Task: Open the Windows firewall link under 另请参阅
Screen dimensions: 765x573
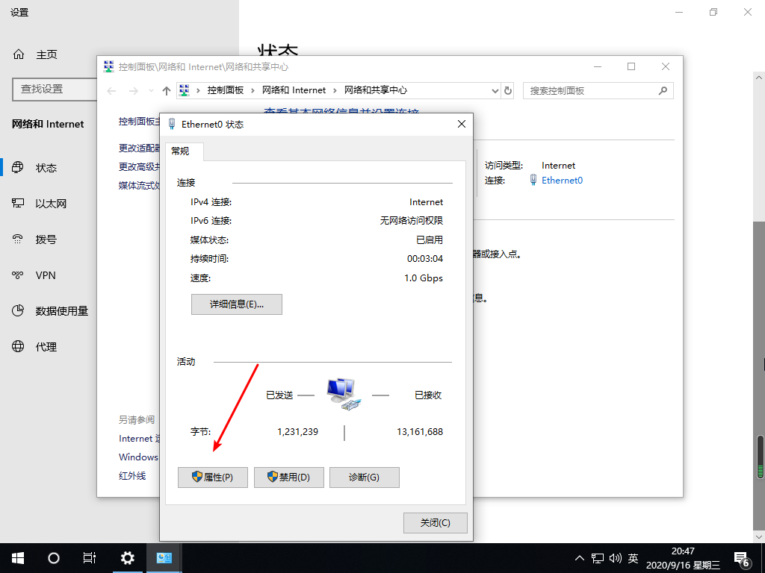Action: point(139,457)
